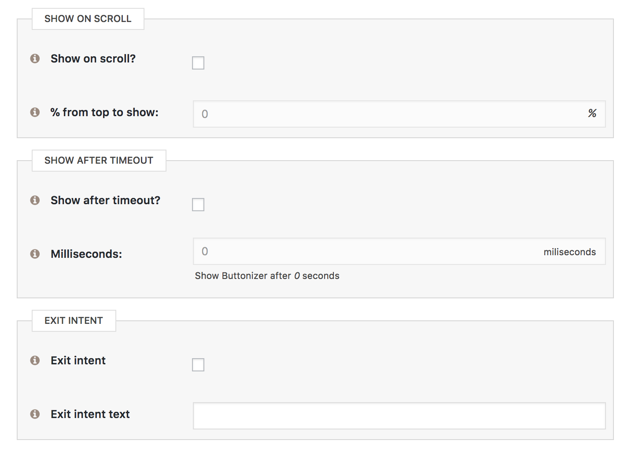628x455 pixels.
Task: Click the "% from top to show:" label text
Action: (104, 113)
